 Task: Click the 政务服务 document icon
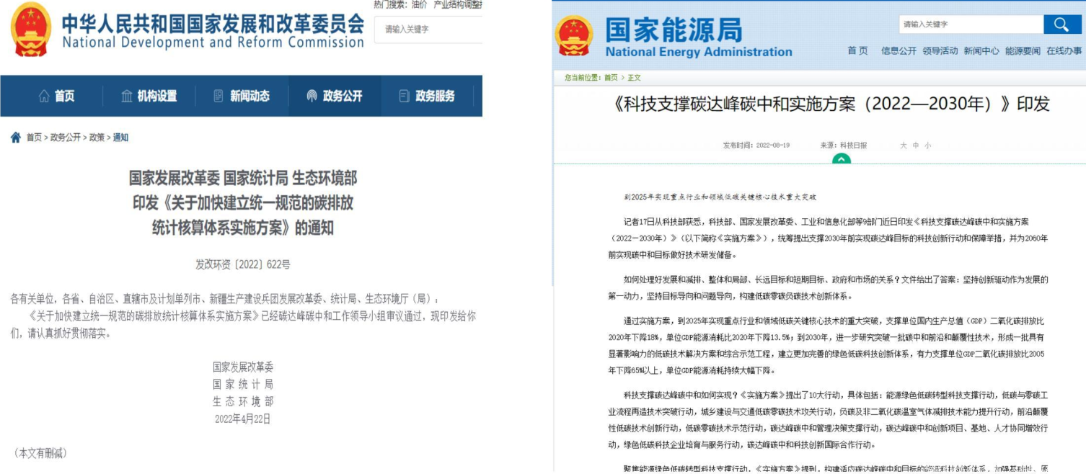[403, 97]
